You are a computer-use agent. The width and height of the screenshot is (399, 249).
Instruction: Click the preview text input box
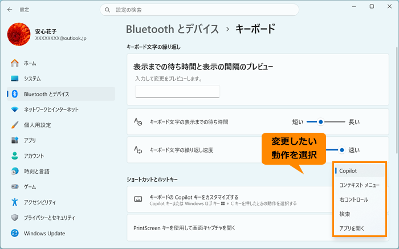point(178,92)
